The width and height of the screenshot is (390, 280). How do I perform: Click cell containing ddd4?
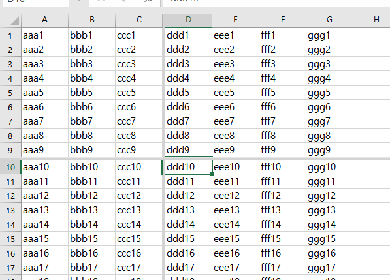click(x=189, y=78)
